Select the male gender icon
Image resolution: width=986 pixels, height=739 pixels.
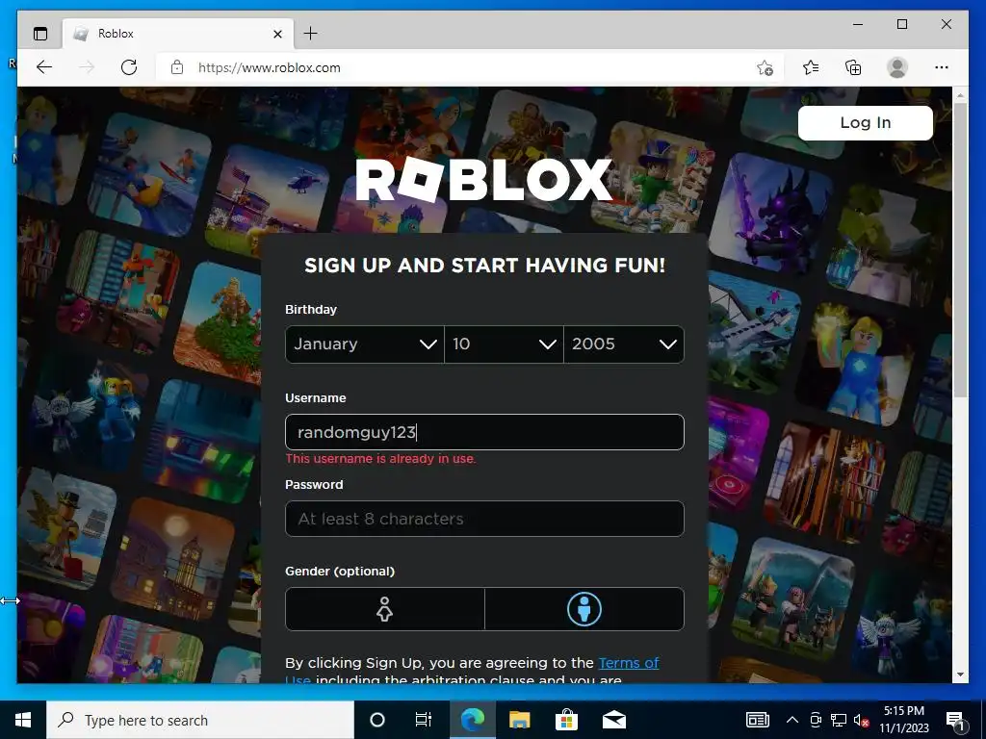[x=584, y=609]
